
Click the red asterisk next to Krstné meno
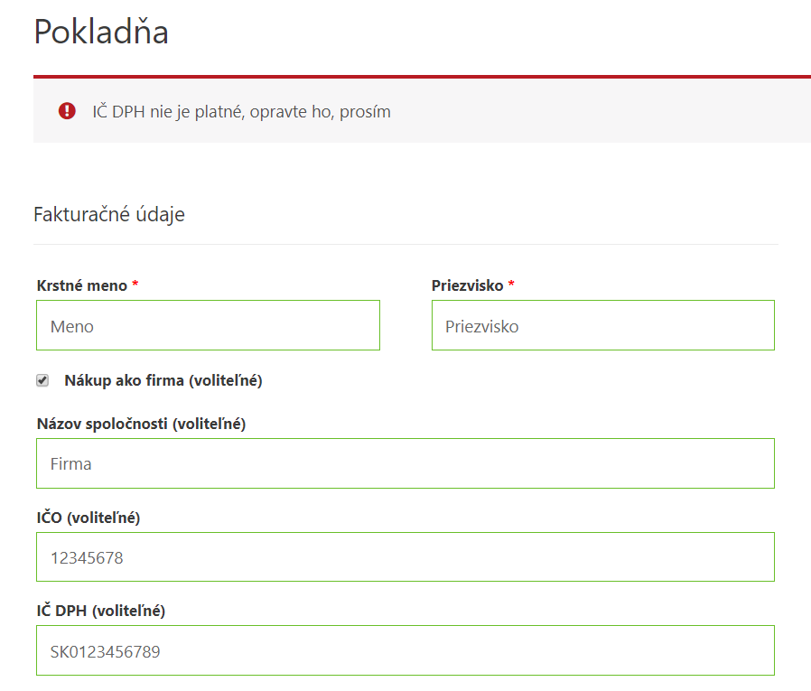[133, 285]
